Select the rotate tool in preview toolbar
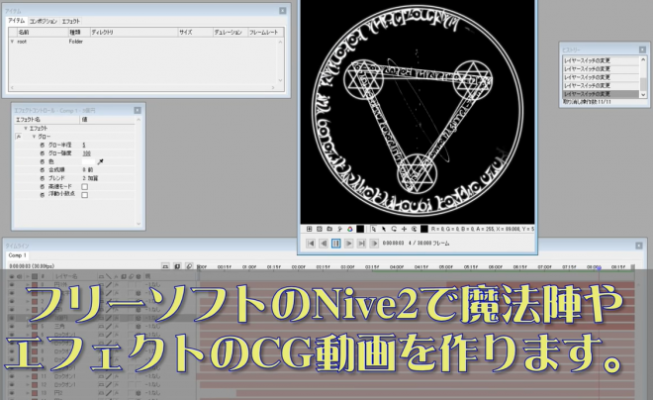 (394, 228)
